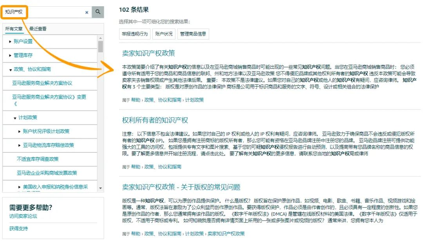Viewport: 423px width, 242px height.
Task: Open 卖家知识产权政策 search result
Action: 148,53
